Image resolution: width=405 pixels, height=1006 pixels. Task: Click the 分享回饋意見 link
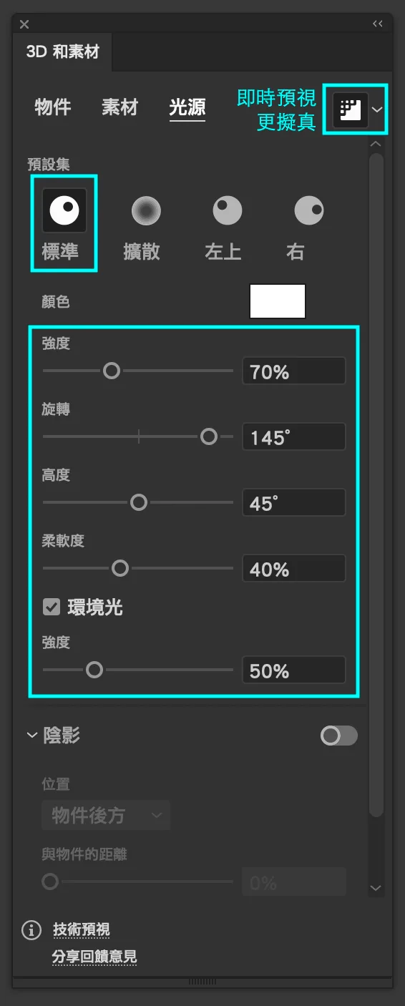click(x=94, y=957)
